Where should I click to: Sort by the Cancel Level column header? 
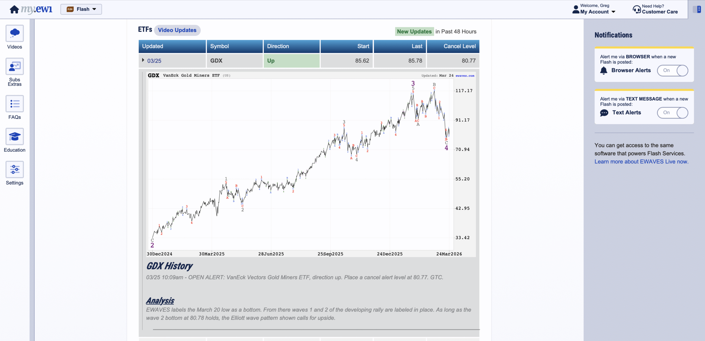click(x=453, y=46)
